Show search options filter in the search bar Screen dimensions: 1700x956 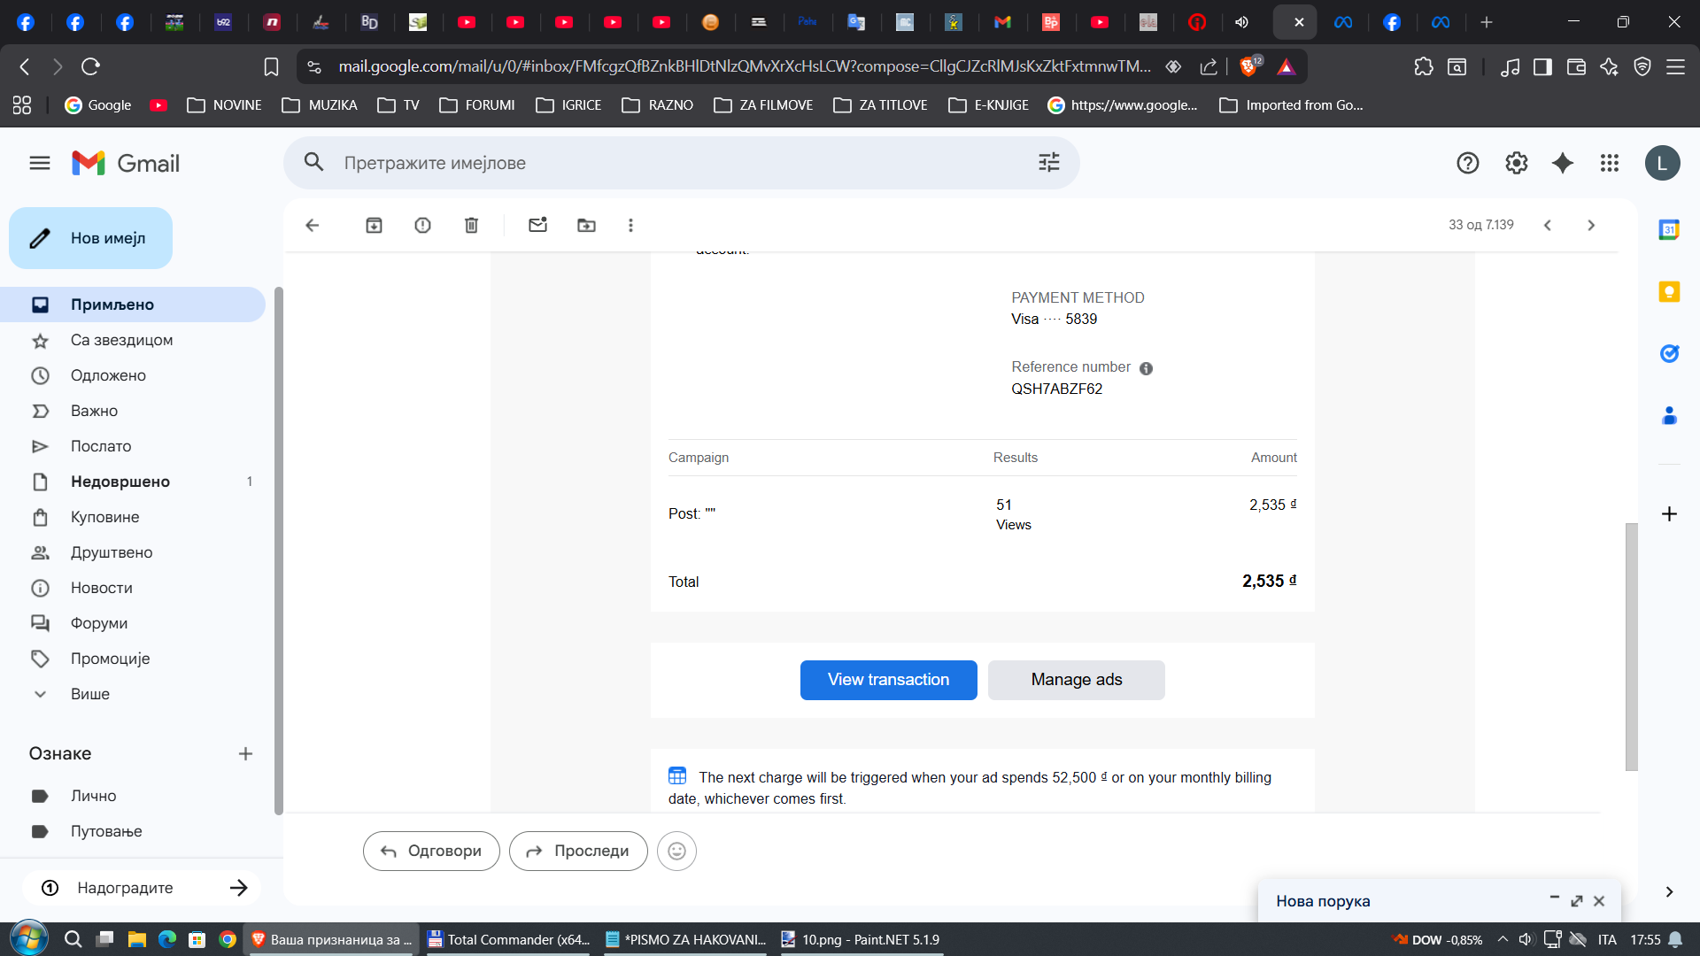[x=1049, y=163]
